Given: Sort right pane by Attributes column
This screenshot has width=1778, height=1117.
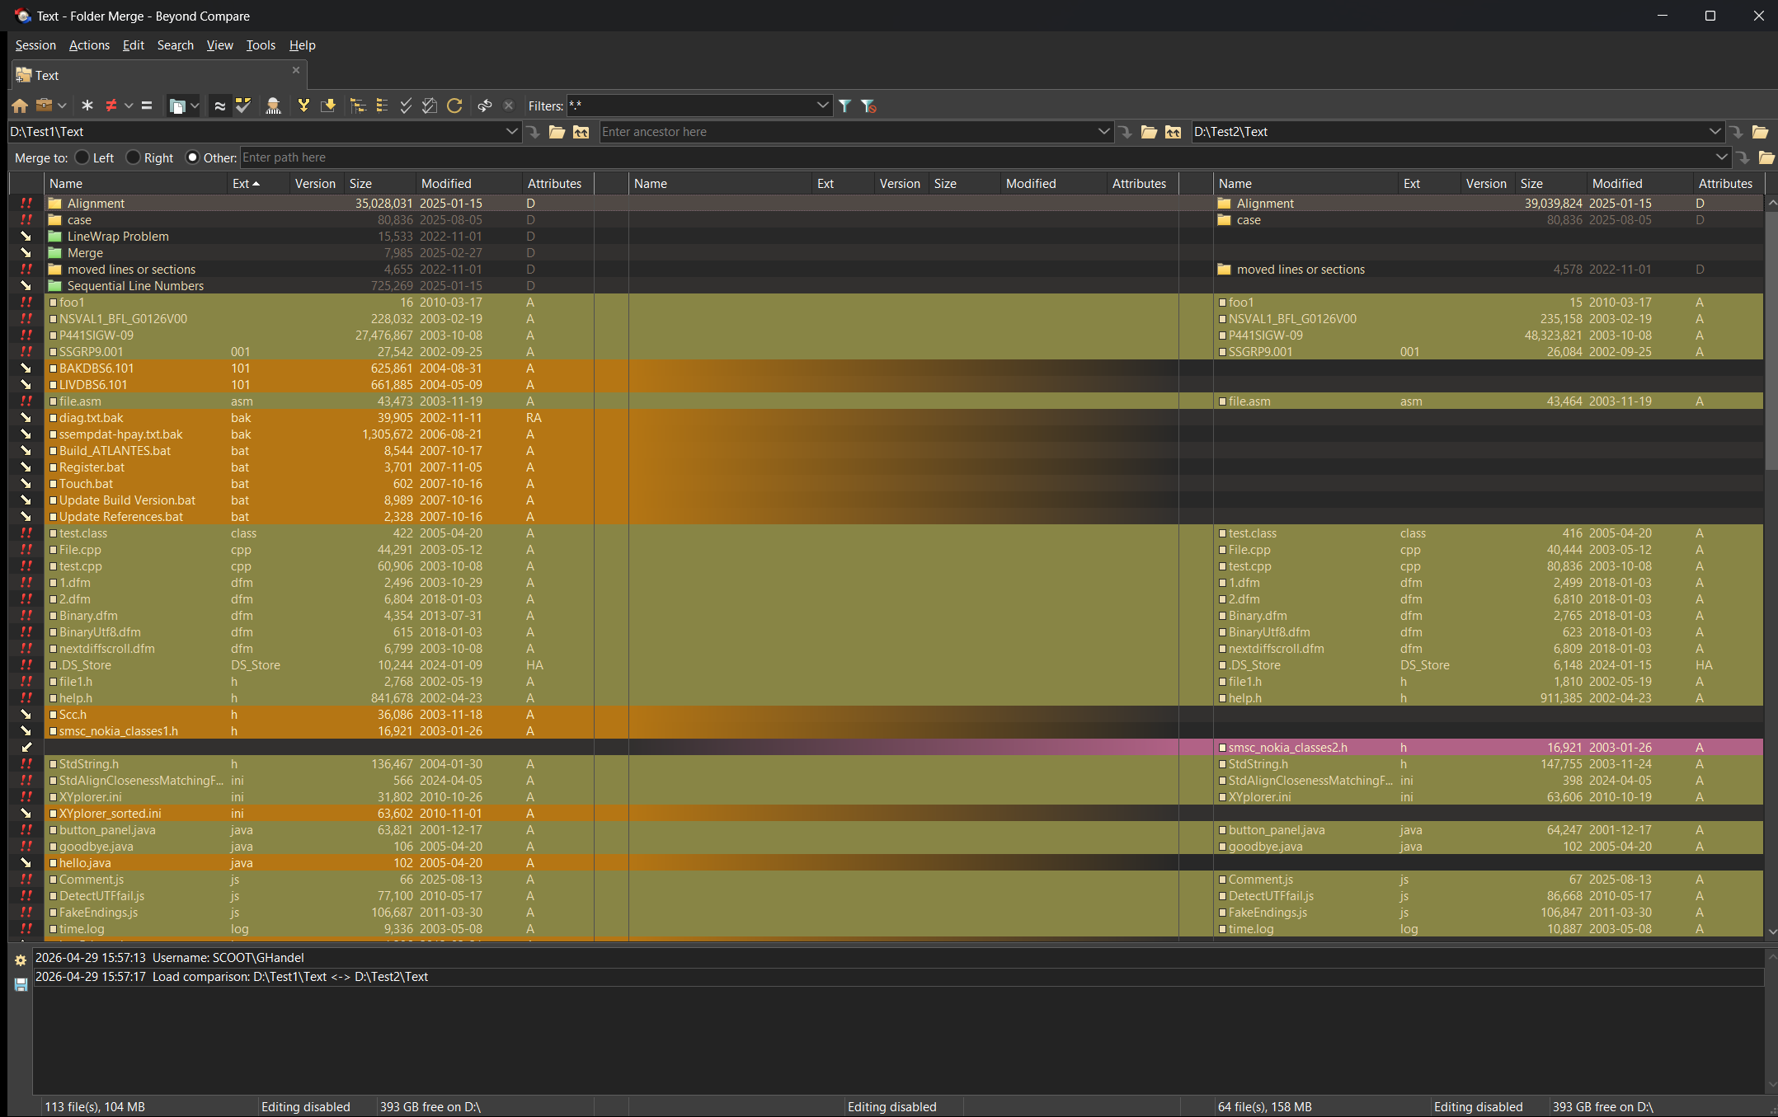Looking at the screenshot, I should pos(1729,184).
